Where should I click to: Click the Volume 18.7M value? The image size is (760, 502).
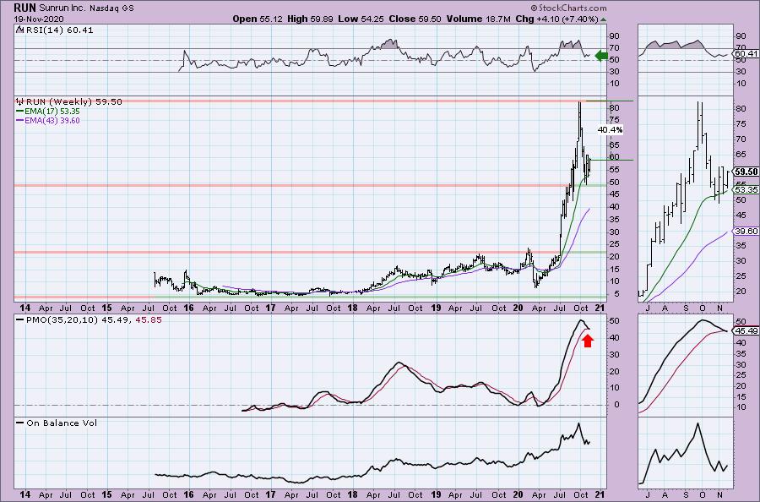(x=479, y=19)
